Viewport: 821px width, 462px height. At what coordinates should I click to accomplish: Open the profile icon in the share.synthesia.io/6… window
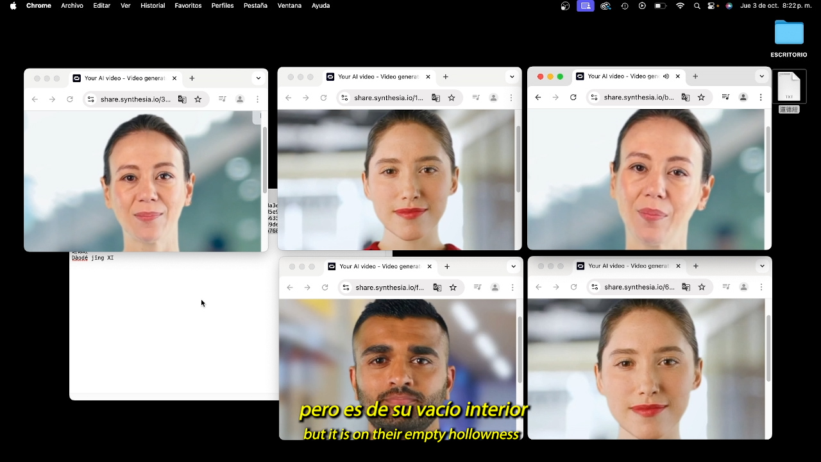tap(744, 287)
